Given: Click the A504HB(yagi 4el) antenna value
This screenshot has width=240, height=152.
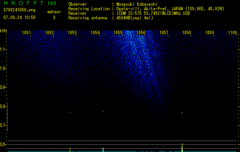Looking at the screenshot, I should [x=135, y=18].
